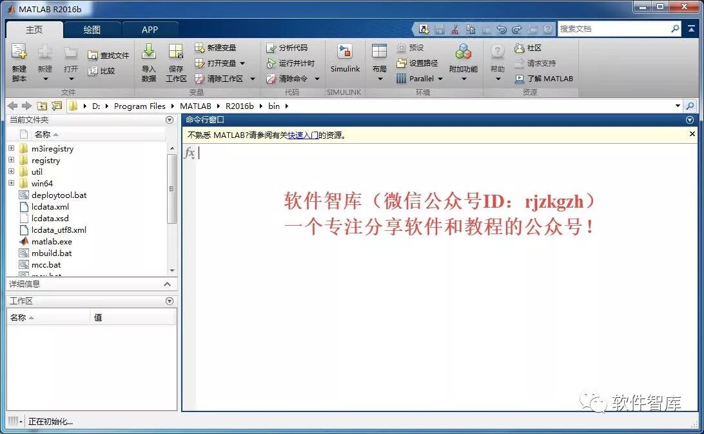
Task: Open the 命令行窗口 actions menu
Action: (x=690, y=120)
